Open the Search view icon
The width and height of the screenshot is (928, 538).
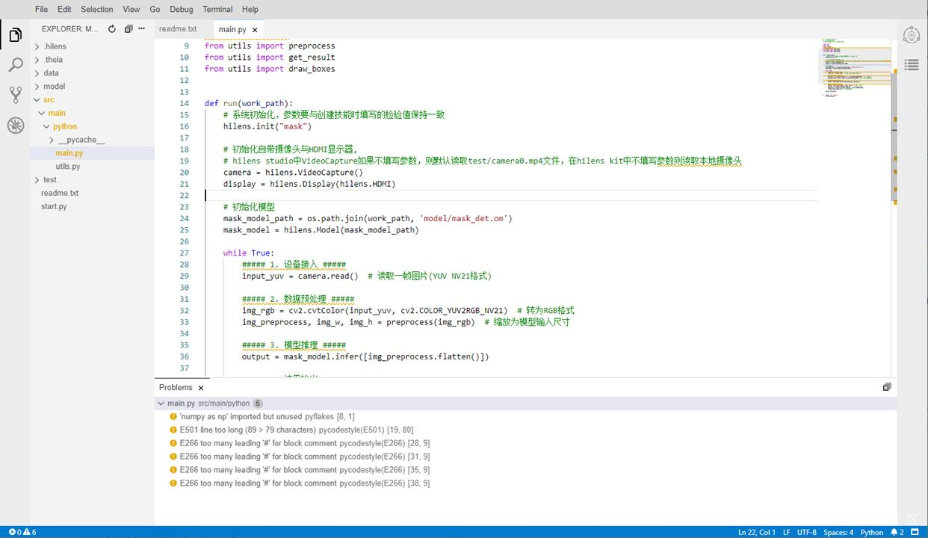point(16,66)
